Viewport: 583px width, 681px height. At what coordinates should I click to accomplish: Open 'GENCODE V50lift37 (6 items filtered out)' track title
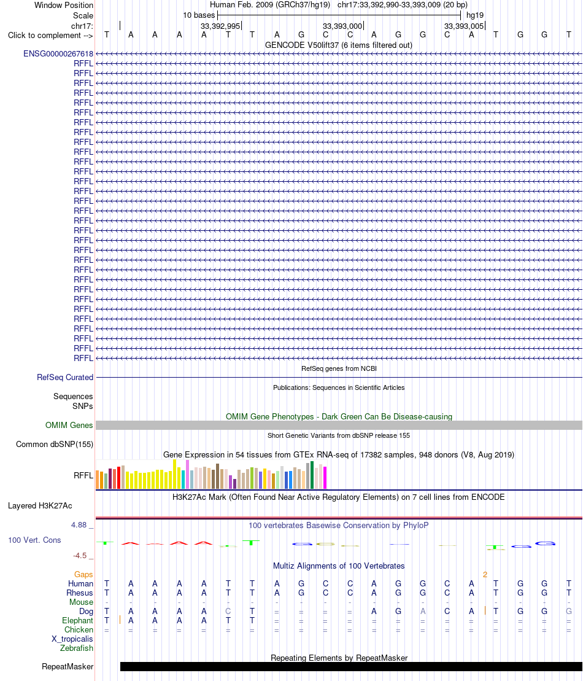339,45
